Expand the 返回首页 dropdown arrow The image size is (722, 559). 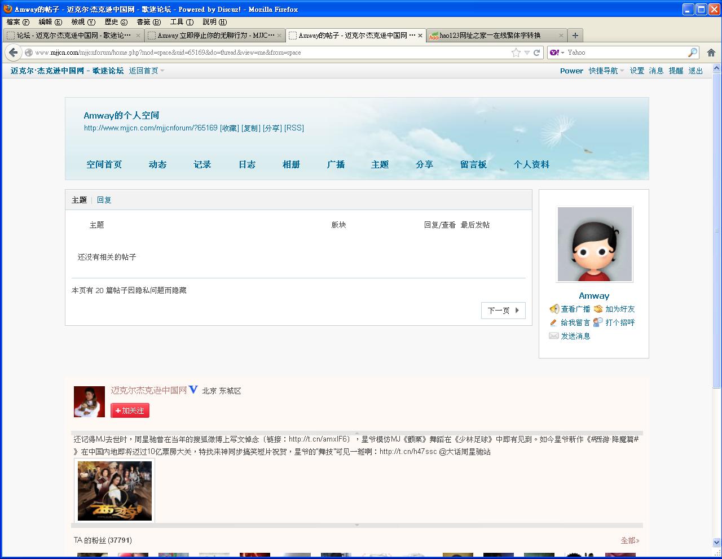click(162, 71)
